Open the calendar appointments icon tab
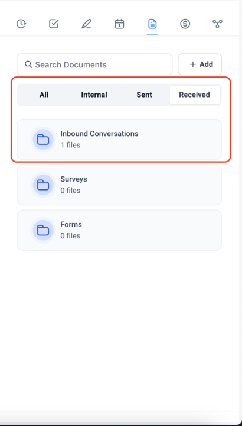 pyautogui.click(x=119, y=24)
